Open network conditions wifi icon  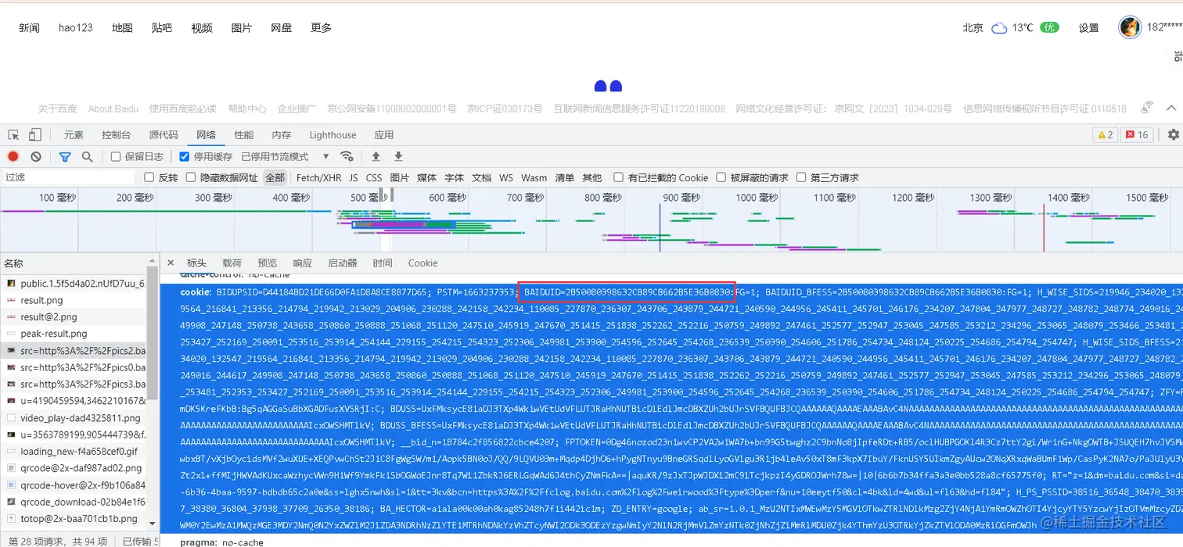click(347, 156)
